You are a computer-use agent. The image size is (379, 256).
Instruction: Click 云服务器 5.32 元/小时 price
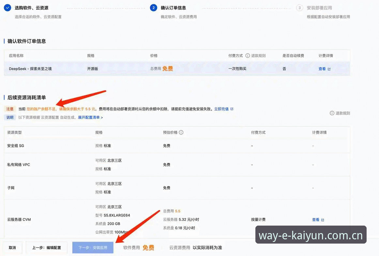[x=181, y=219]
